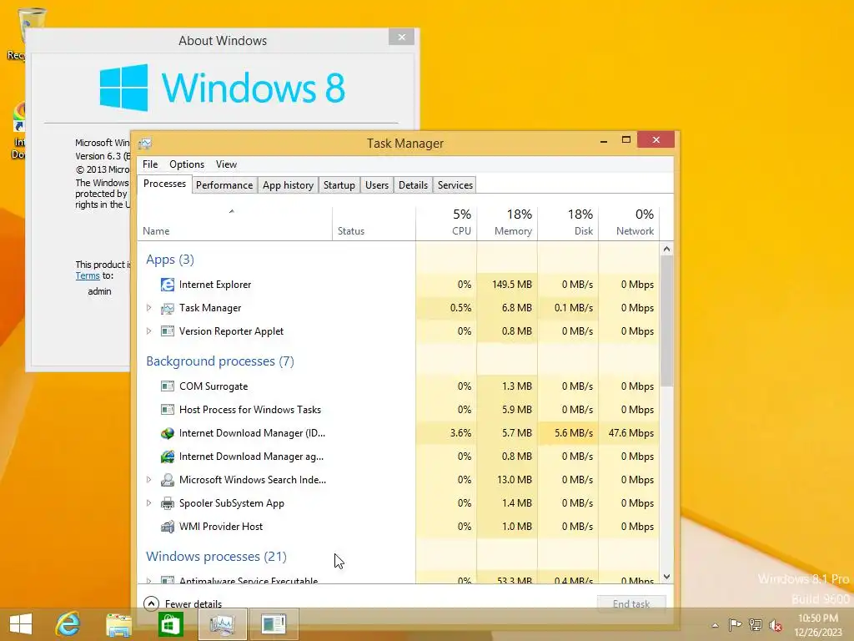Click the Task Manager process row icon
The height and width of the screenshot is (641, 854).
167,309
